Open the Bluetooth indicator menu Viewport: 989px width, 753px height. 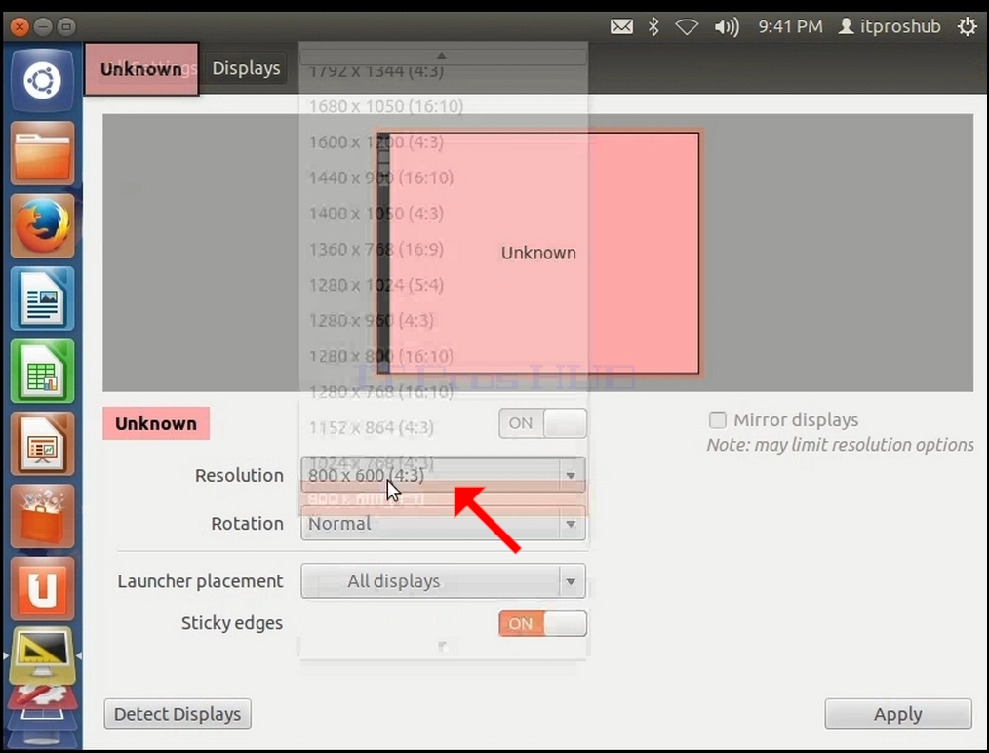coord(653,26)
